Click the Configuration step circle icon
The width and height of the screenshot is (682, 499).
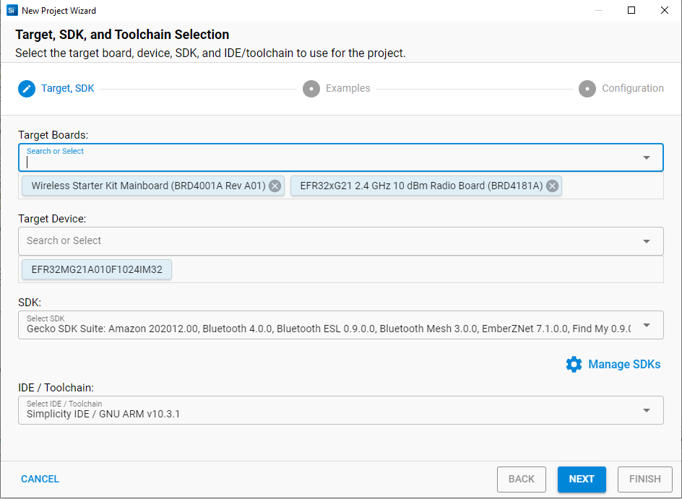[587, 89]
